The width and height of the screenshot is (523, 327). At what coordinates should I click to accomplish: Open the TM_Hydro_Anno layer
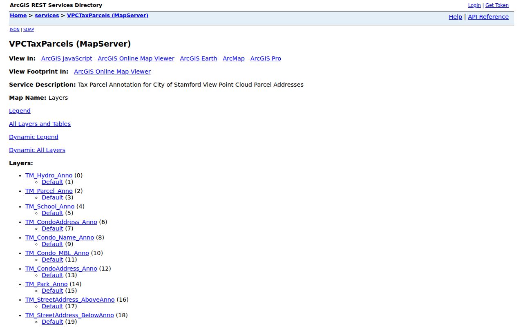point(49,175)
